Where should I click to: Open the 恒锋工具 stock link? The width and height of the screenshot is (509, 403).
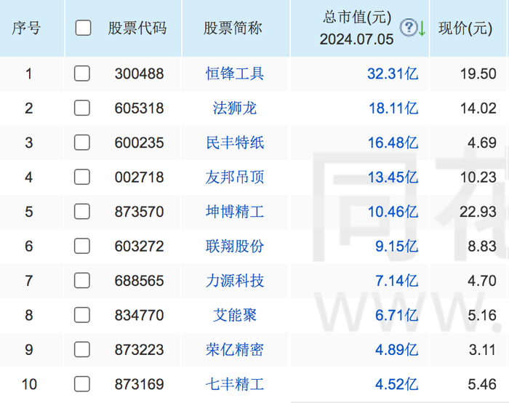(x=235, y=73)
